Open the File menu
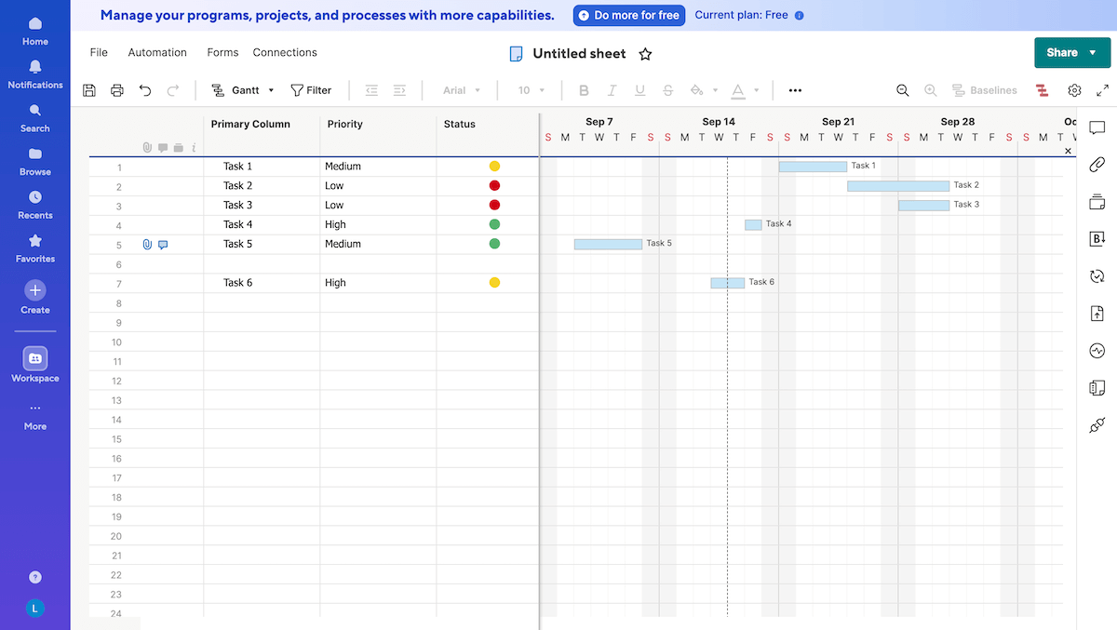 click(x=98, y=52)
